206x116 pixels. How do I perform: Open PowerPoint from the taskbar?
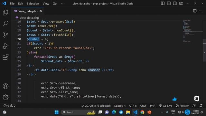[x=149, y=112]
